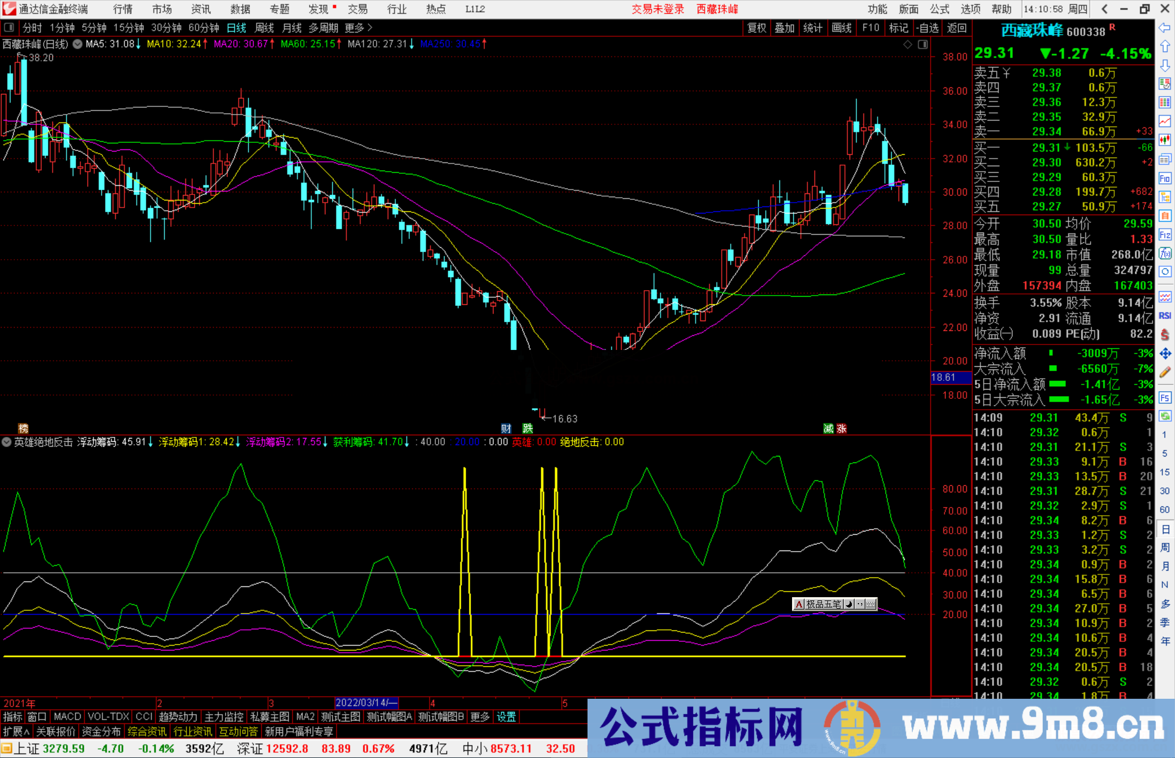Click the 画线 drawing button

click(x=842, y=28)
